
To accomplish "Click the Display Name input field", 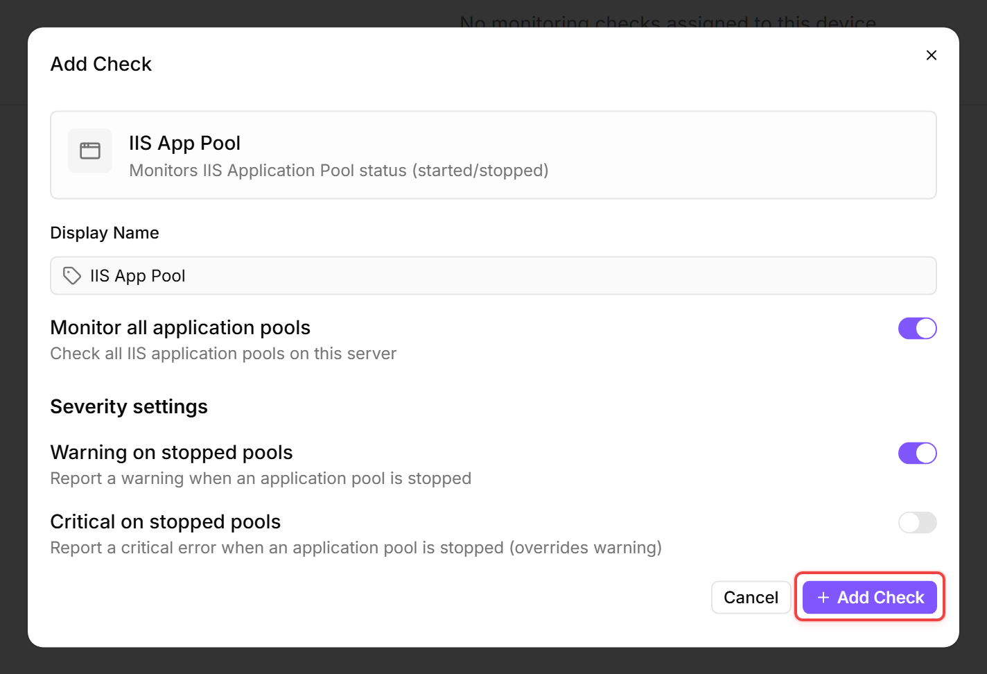I will tap(493, 276).
